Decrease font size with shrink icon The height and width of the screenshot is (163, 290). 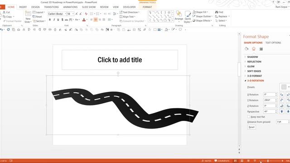(x=81, y=14)
